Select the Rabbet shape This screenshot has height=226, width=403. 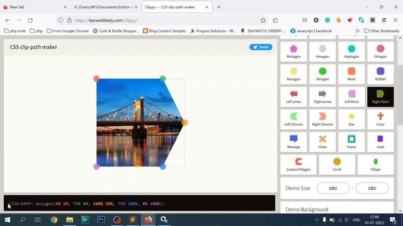[x=380, y=74]
